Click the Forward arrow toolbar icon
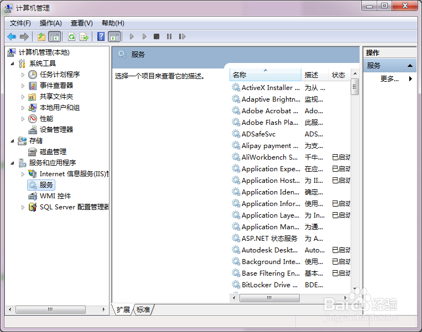The image size is (422, 332). pyautogui.click(x=24, y=36)
